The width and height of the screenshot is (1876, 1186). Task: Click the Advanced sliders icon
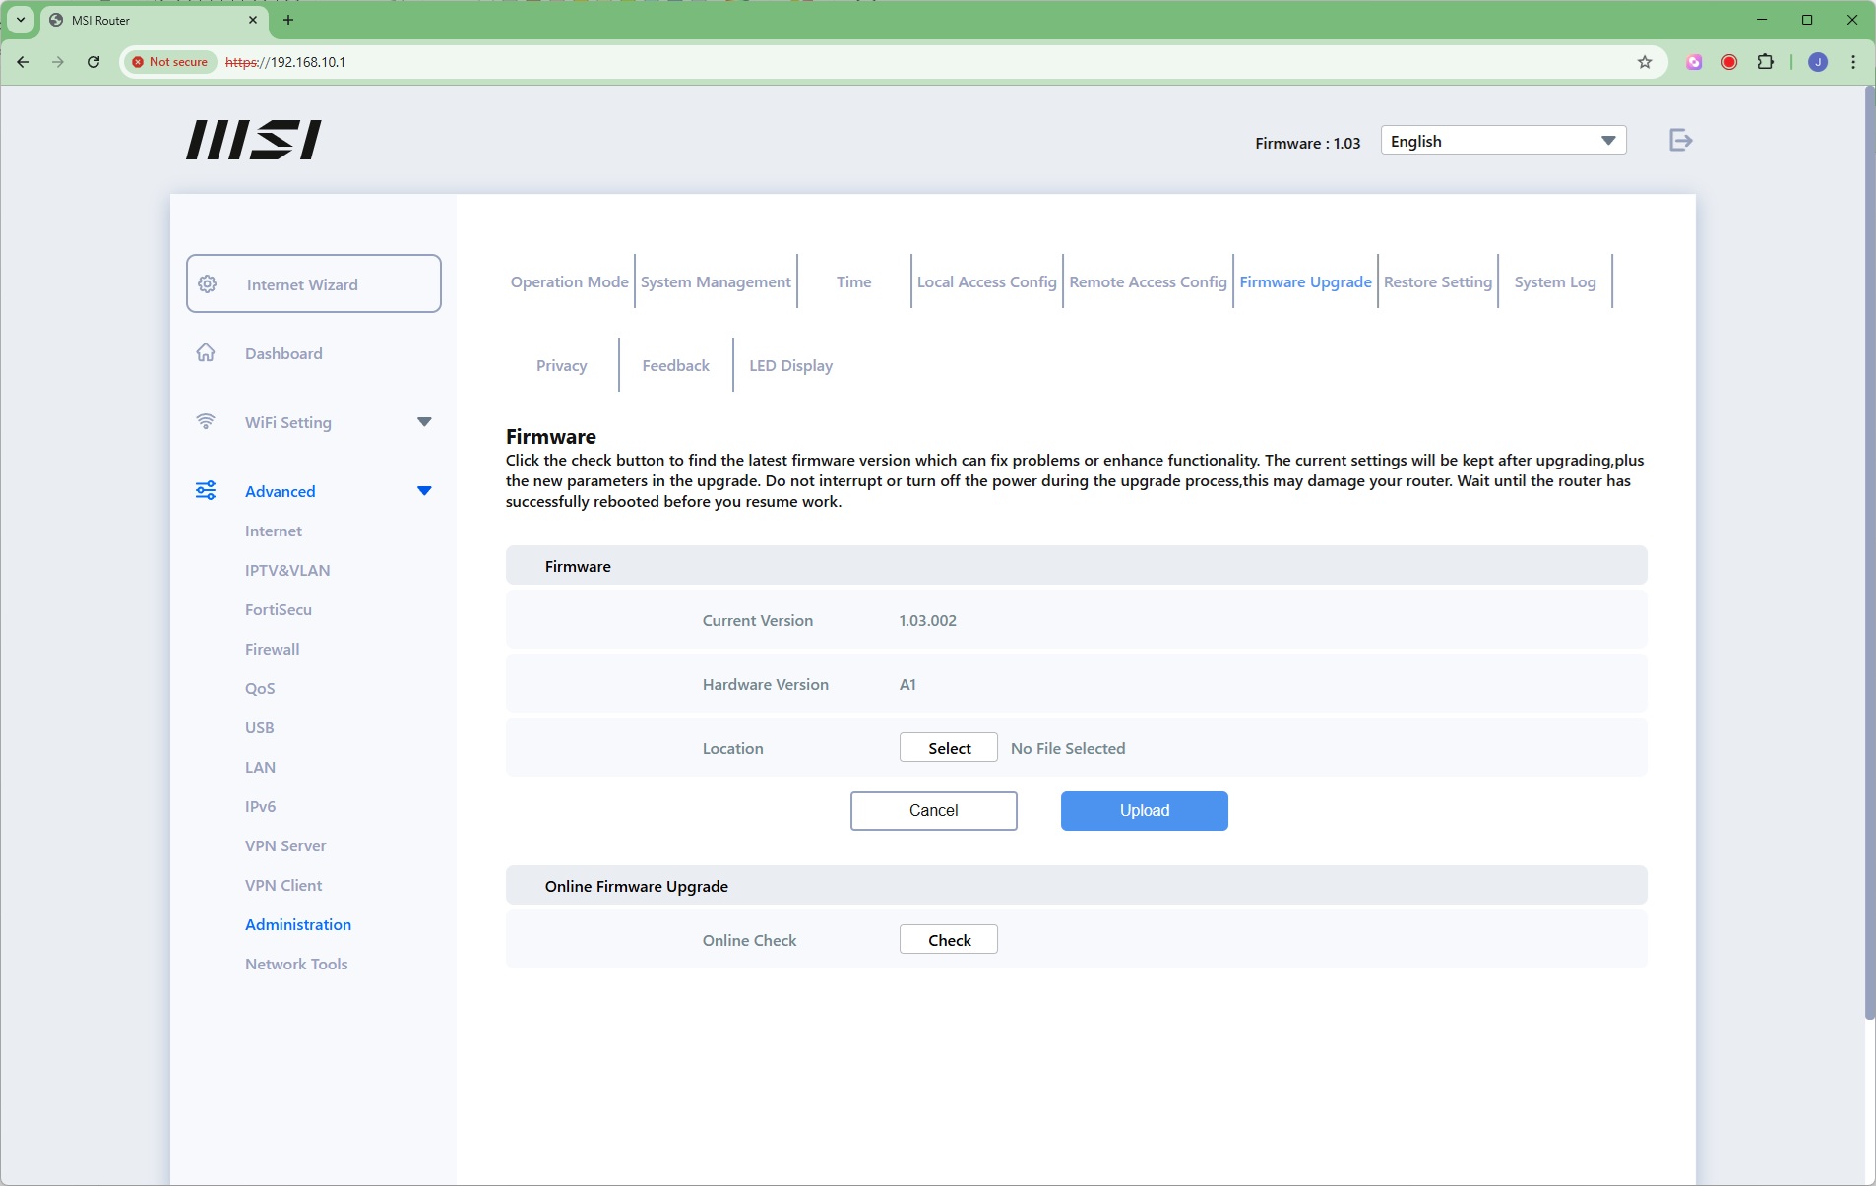(x=206, y=491)
